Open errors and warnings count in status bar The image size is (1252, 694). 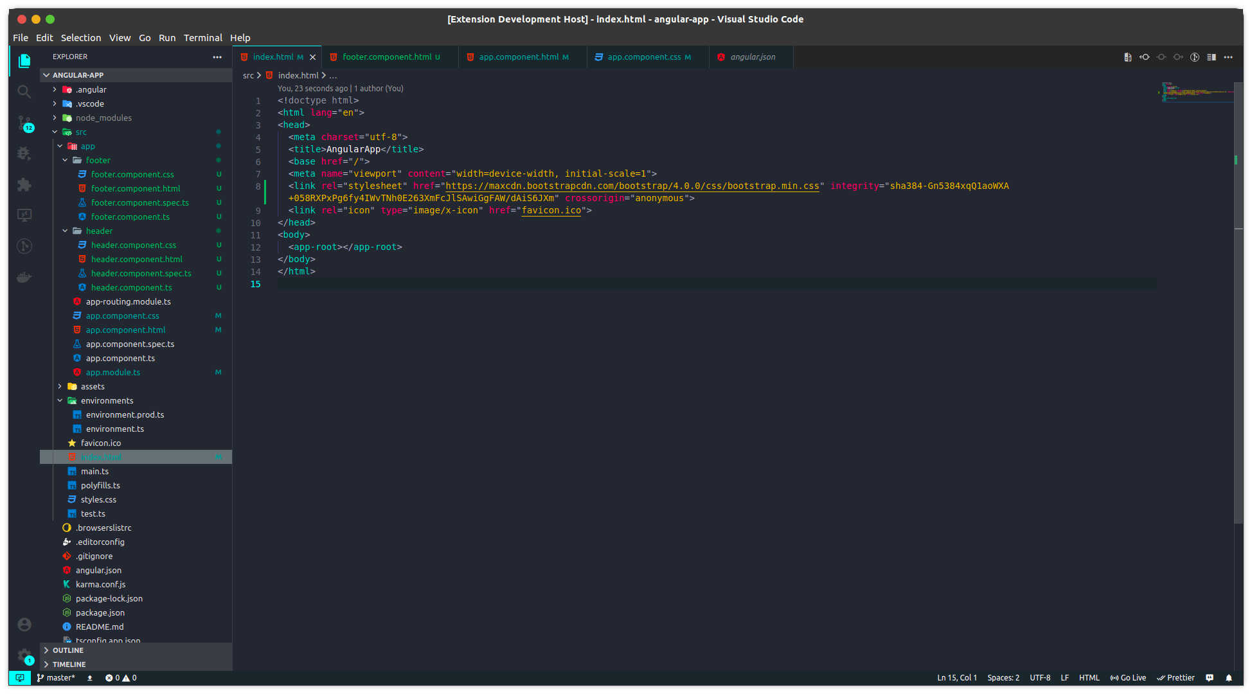click(121, 678)
